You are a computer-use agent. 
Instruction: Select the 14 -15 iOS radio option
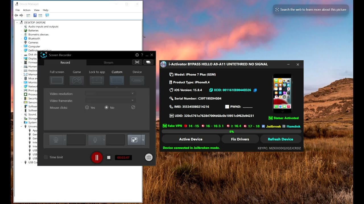(x=185, y=126)
